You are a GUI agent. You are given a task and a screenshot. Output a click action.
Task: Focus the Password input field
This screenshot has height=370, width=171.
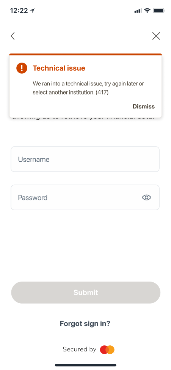click(x=85, y=197)
